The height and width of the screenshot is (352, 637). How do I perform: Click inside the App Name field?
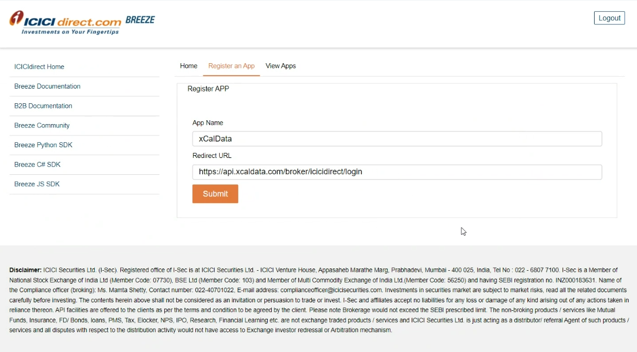click(x=395, y=139)
